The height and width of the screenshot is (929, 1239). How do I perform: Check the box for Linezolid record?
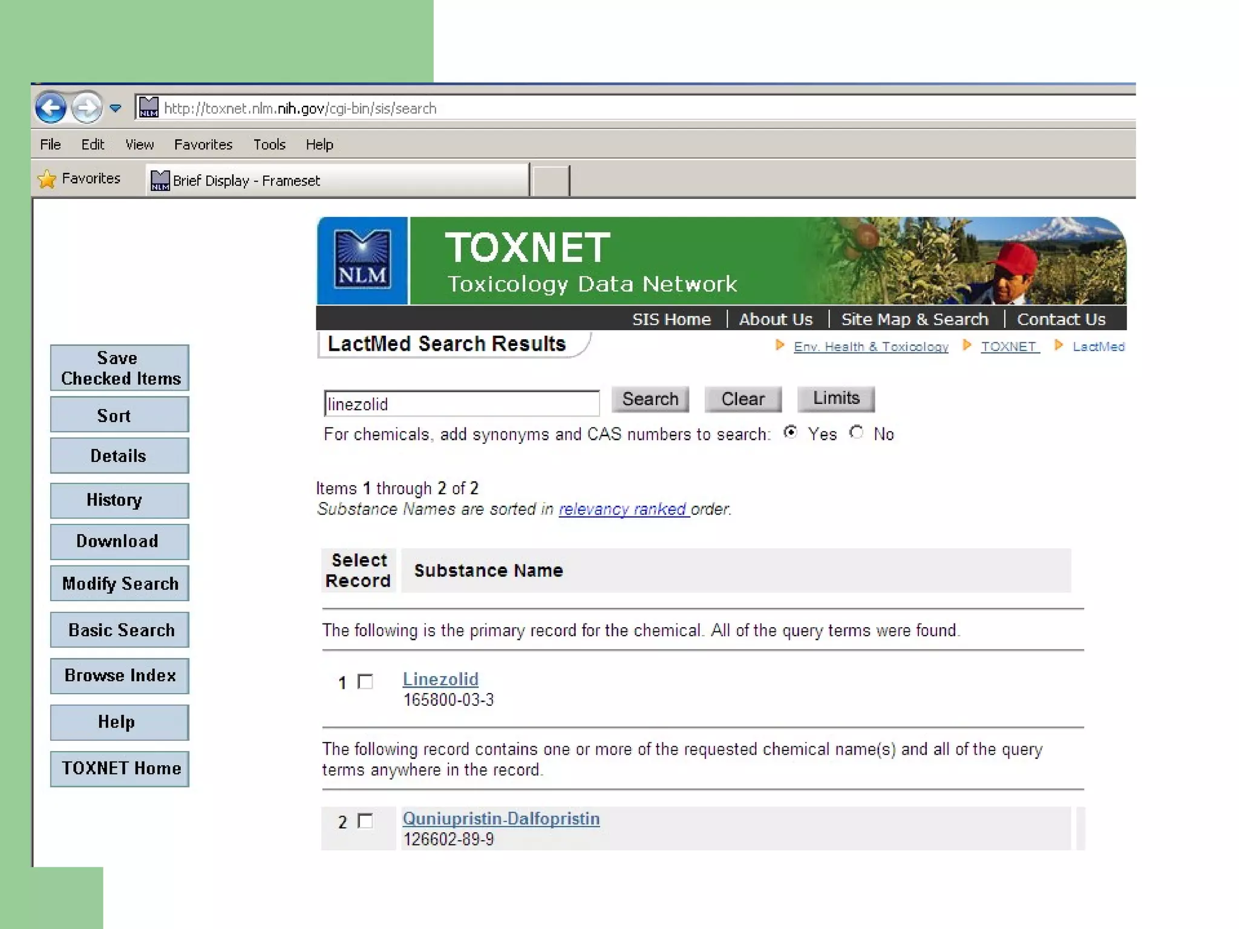click(365, 682)
